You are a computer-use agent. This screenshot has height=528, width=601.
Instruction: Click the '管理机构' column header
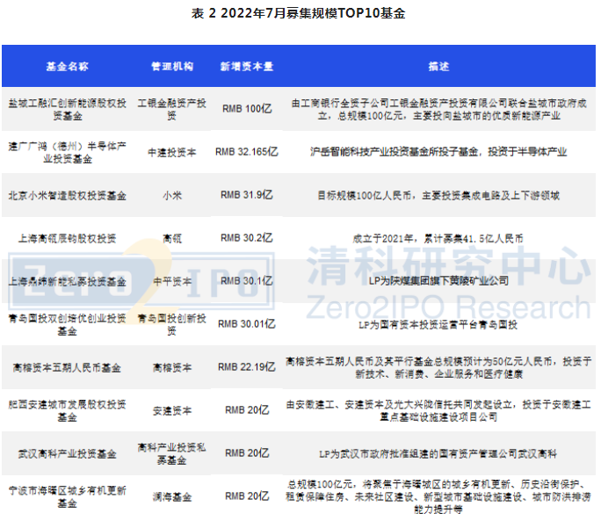172,66
